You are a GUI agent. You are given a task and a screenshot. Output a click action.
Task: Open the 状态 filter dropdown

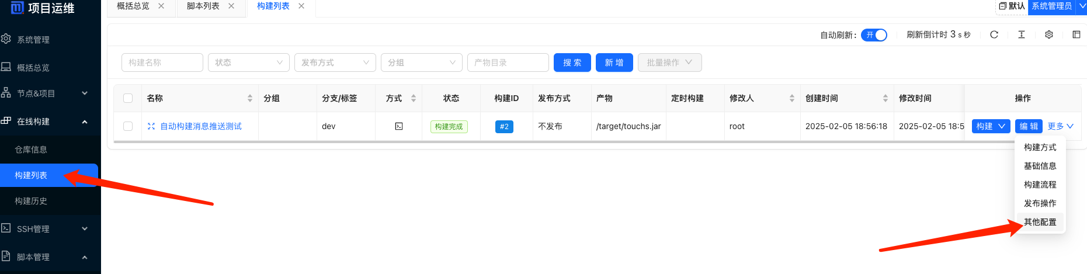click(249, 63)
